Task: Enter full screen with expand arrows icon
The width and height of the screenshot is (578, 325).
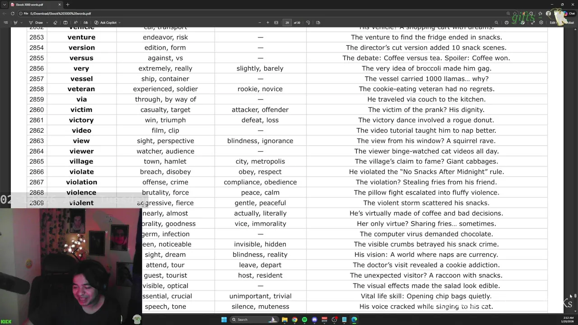Action: [533, 23]
